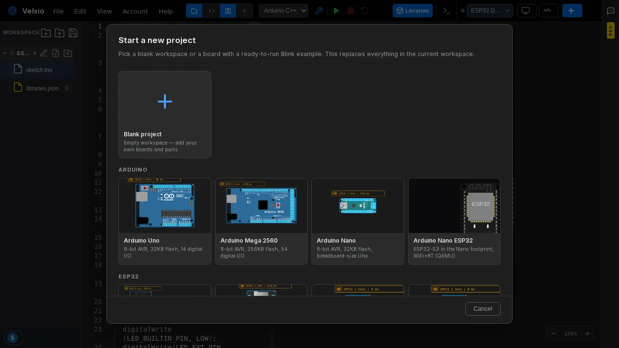Image resolution: width=619 pixels, height=348 pixels.
Task: Open sketch.ino in the workspace tree
Action: [39, 70]
